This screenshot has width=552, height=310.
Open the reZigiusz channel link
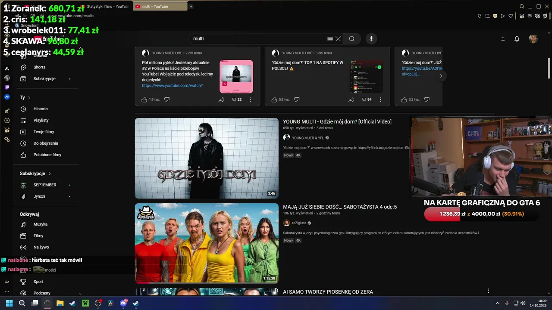(298, 223)
